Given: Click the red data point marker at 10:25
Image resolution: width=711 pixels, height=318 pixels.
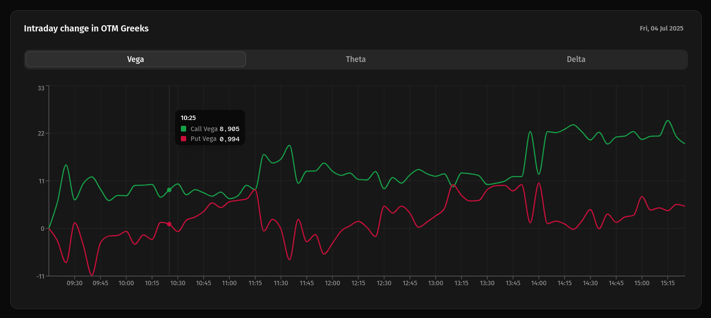Looking at the screenshot, I should (x=169, y=224).
